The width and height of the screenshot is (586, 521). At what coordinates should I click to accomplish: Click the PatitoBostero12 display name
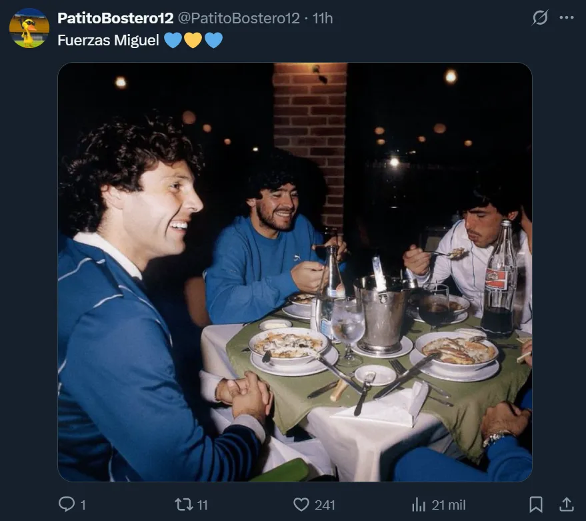point(115,18)
